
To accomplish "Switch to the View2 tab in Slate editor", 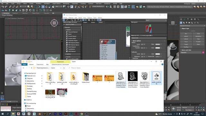I will point(93,22).
